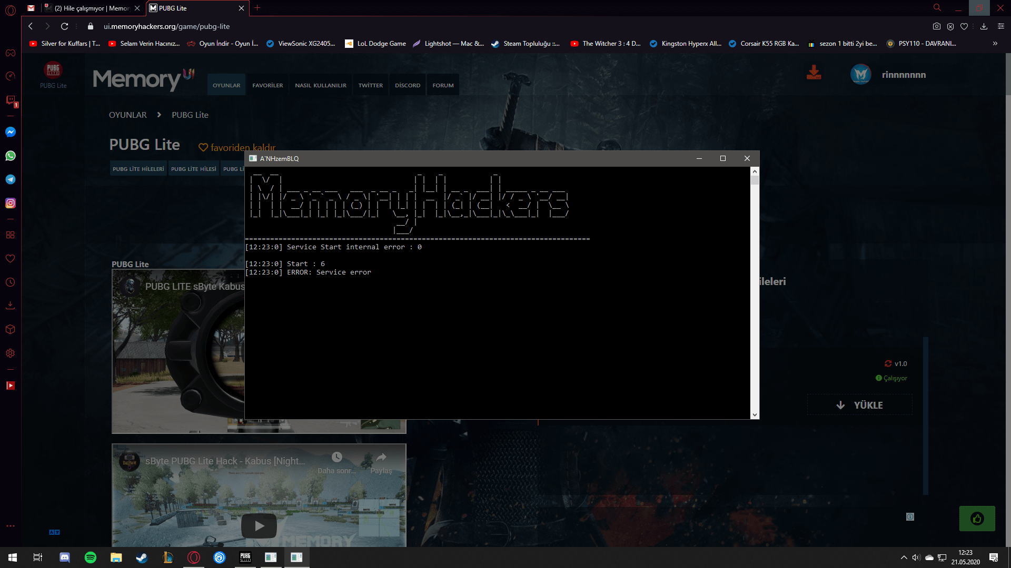Open Easy Setup menu icon

point(1001,26)
